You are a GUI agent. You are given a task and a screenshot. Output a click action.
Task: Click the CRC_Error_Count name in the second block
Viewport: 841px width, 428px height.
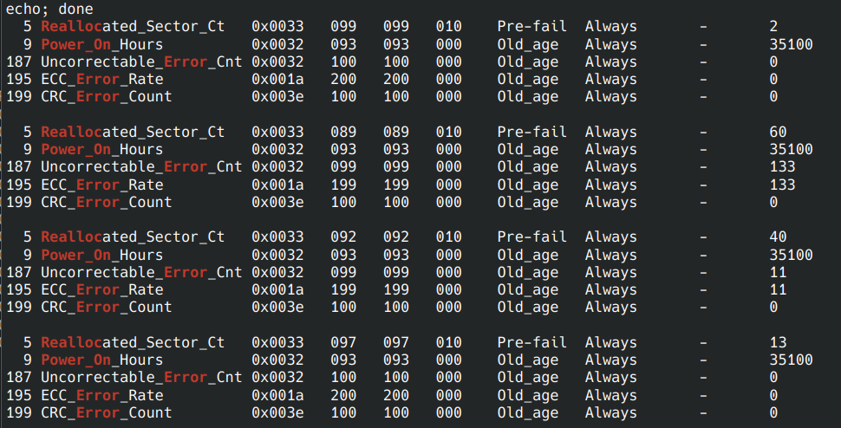click(x=106, y=202)
